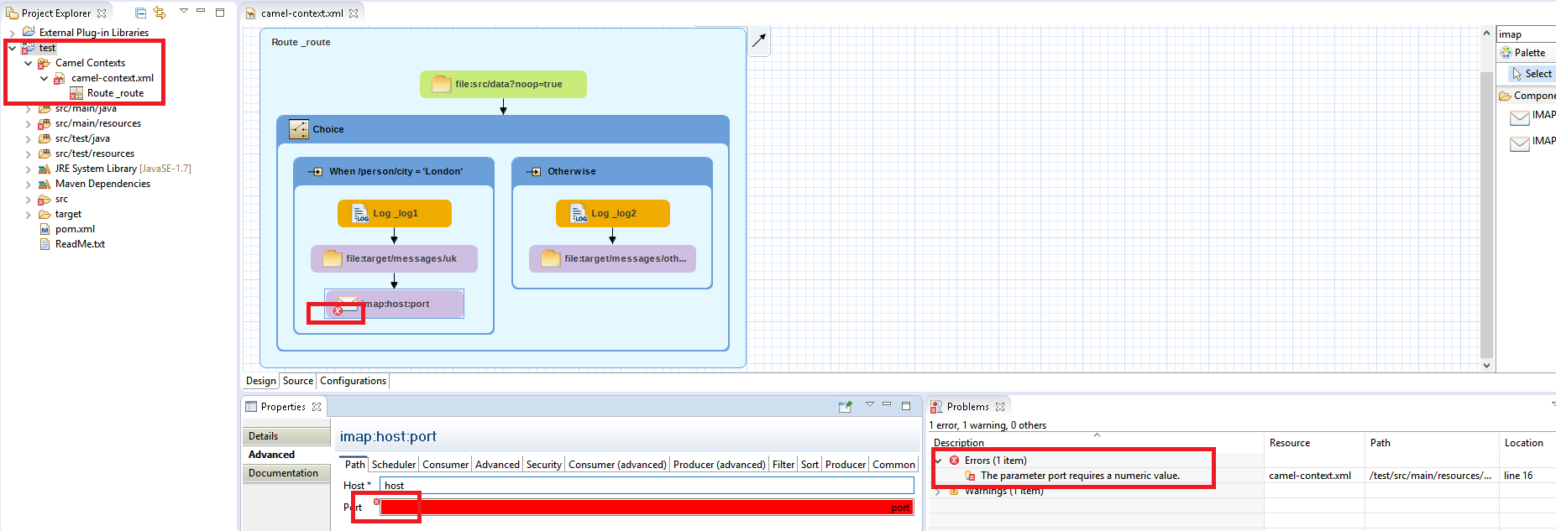Open the Details section in Properties
The height and width of the screenshot is (531, 1556).
[264, 436]
